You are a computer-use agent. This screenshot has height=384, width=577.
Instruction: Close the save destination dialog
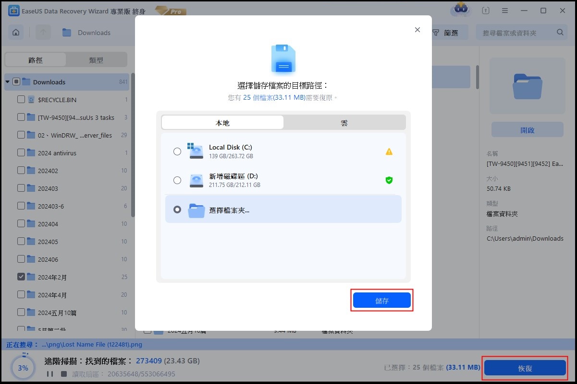coord(417,30)
